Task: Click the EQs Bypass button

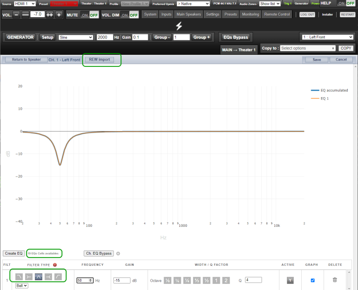Action: coord(236,37)
